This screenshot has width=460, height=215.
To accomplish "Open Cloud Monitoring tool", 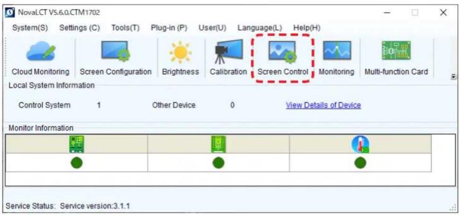I will point(41,58).
